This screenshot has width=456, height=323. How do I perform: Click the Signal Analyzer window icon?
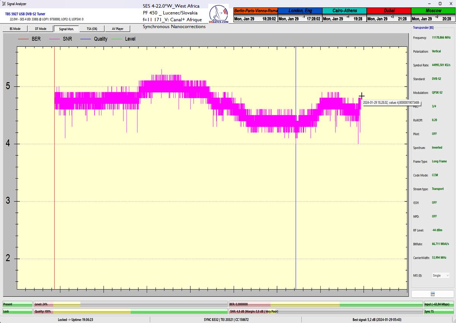pyautogui.click(x=3, y=4)
